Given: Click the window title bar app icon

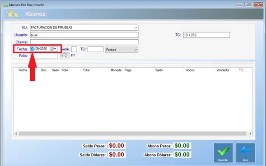Looking at the screenshot, I should tap(5, 5).
